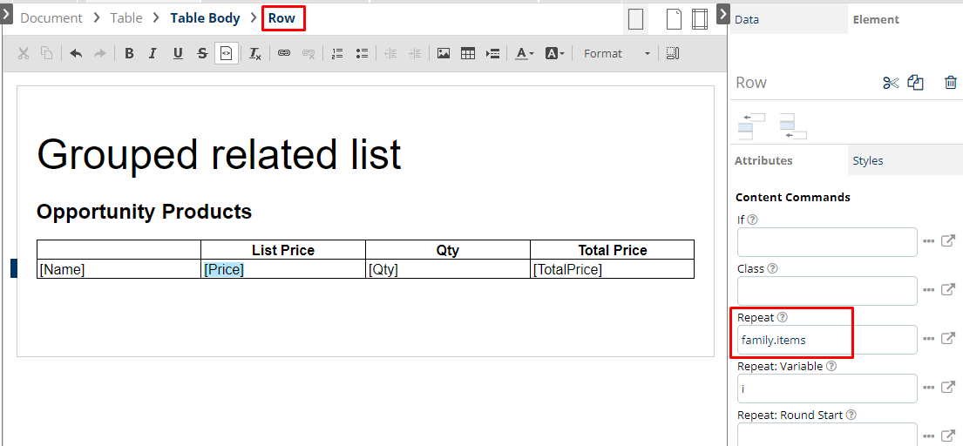The width and height of the screenshot is (963, 446).
Task: Click Table Body in the breadcrumb
Action: 205,18
